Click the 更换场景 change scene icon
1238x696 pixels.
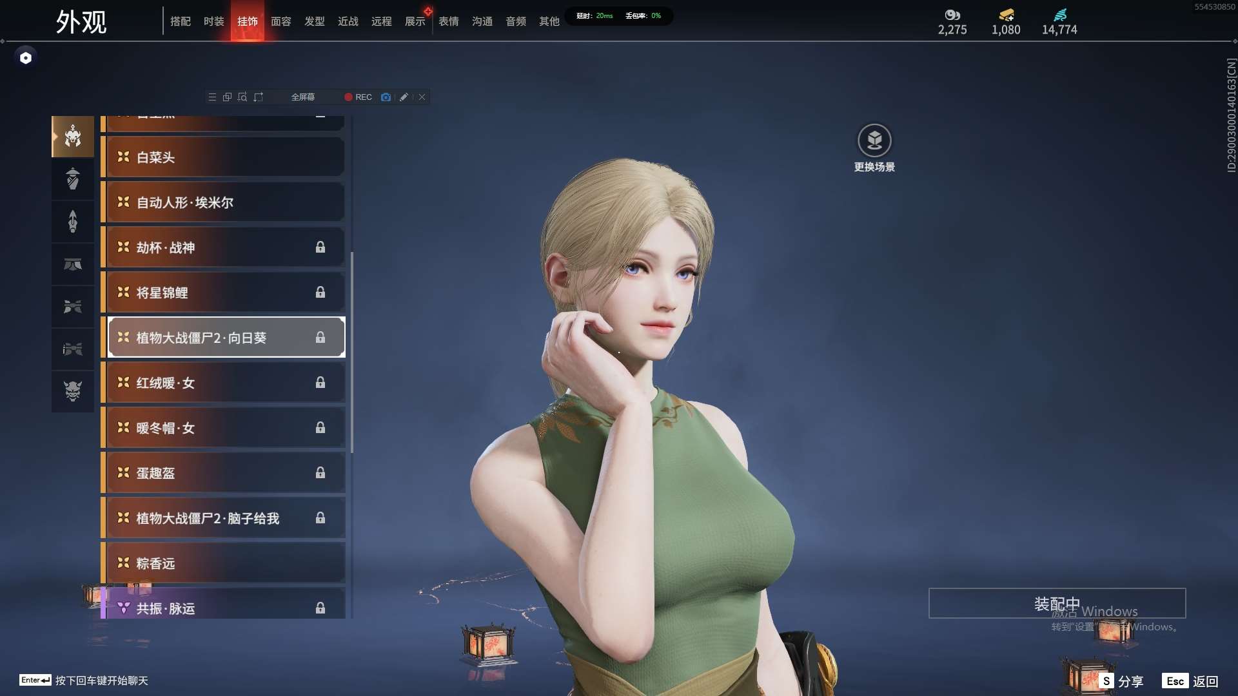(874, 140)
